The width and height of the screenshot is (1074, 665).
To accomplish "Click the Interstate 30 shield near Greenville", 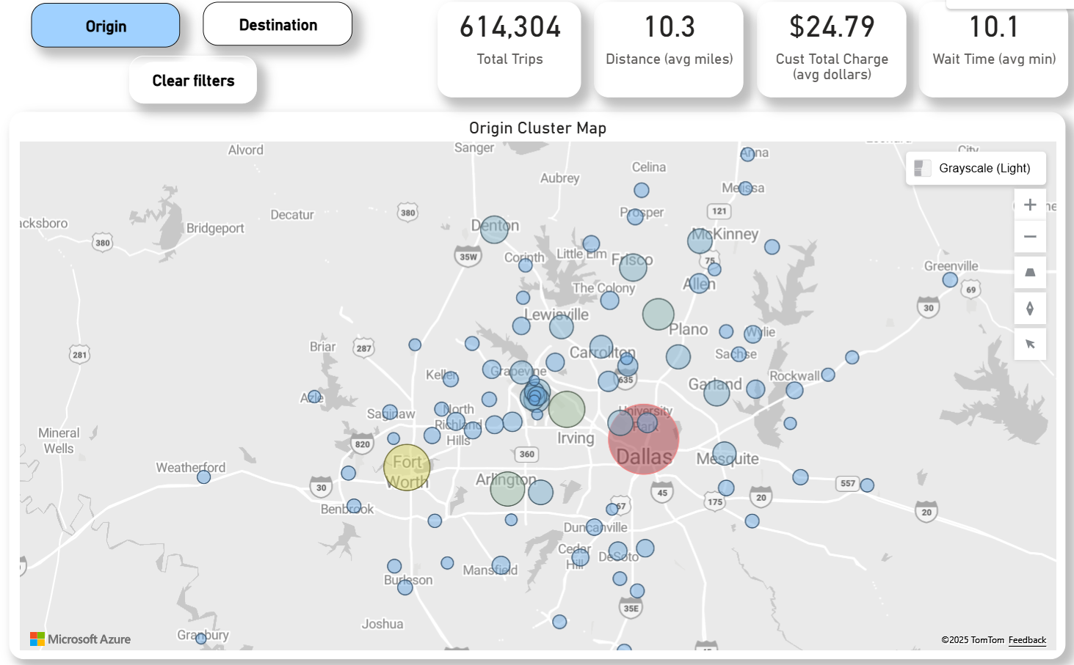I will click(928, 308).
